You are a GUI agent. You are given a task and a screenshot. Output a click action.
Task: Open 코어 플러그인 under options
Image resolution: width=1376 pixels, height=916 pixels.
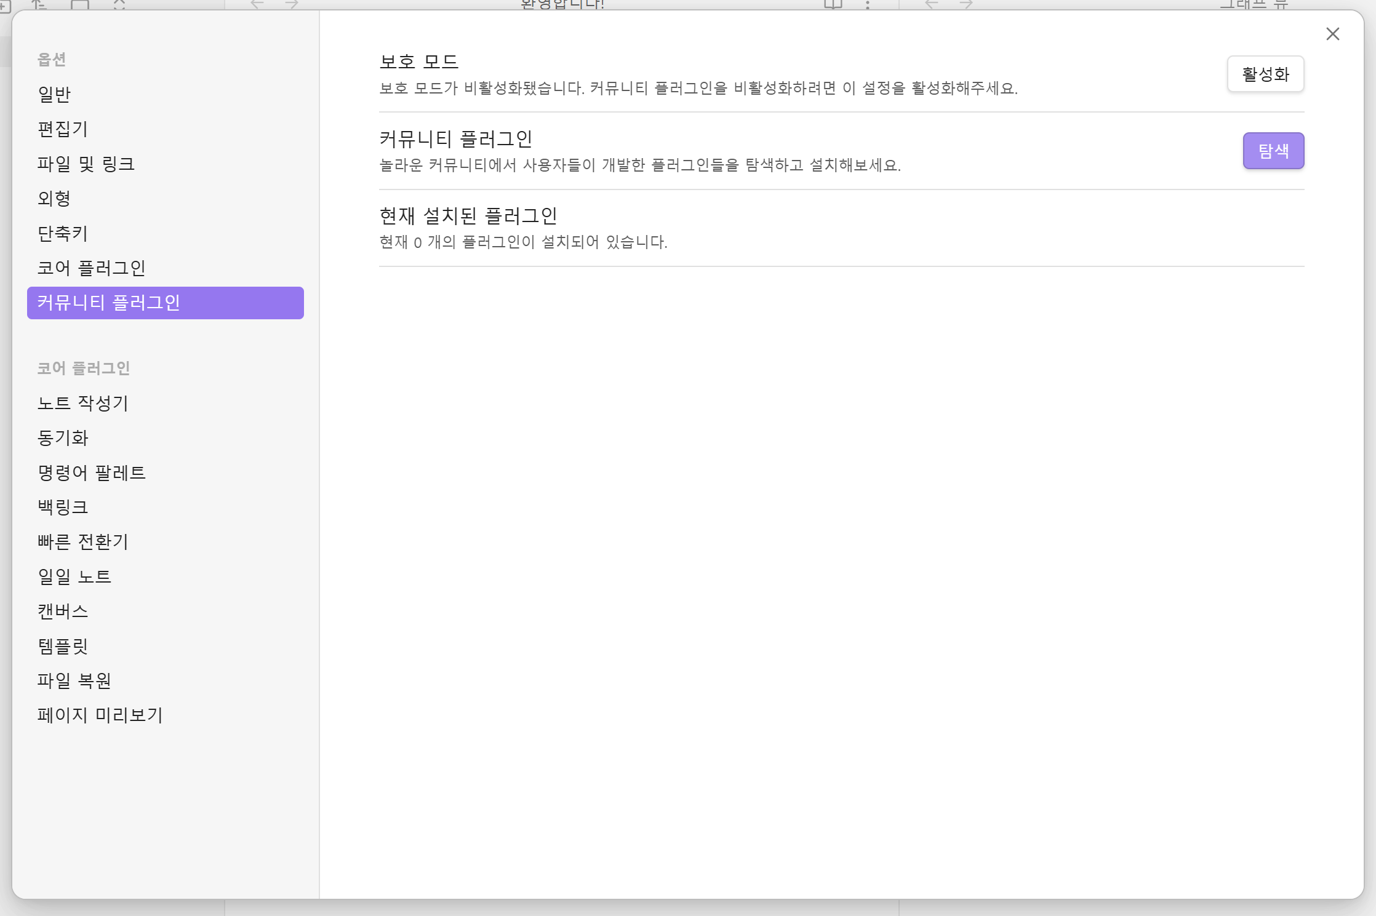(91, 268)
